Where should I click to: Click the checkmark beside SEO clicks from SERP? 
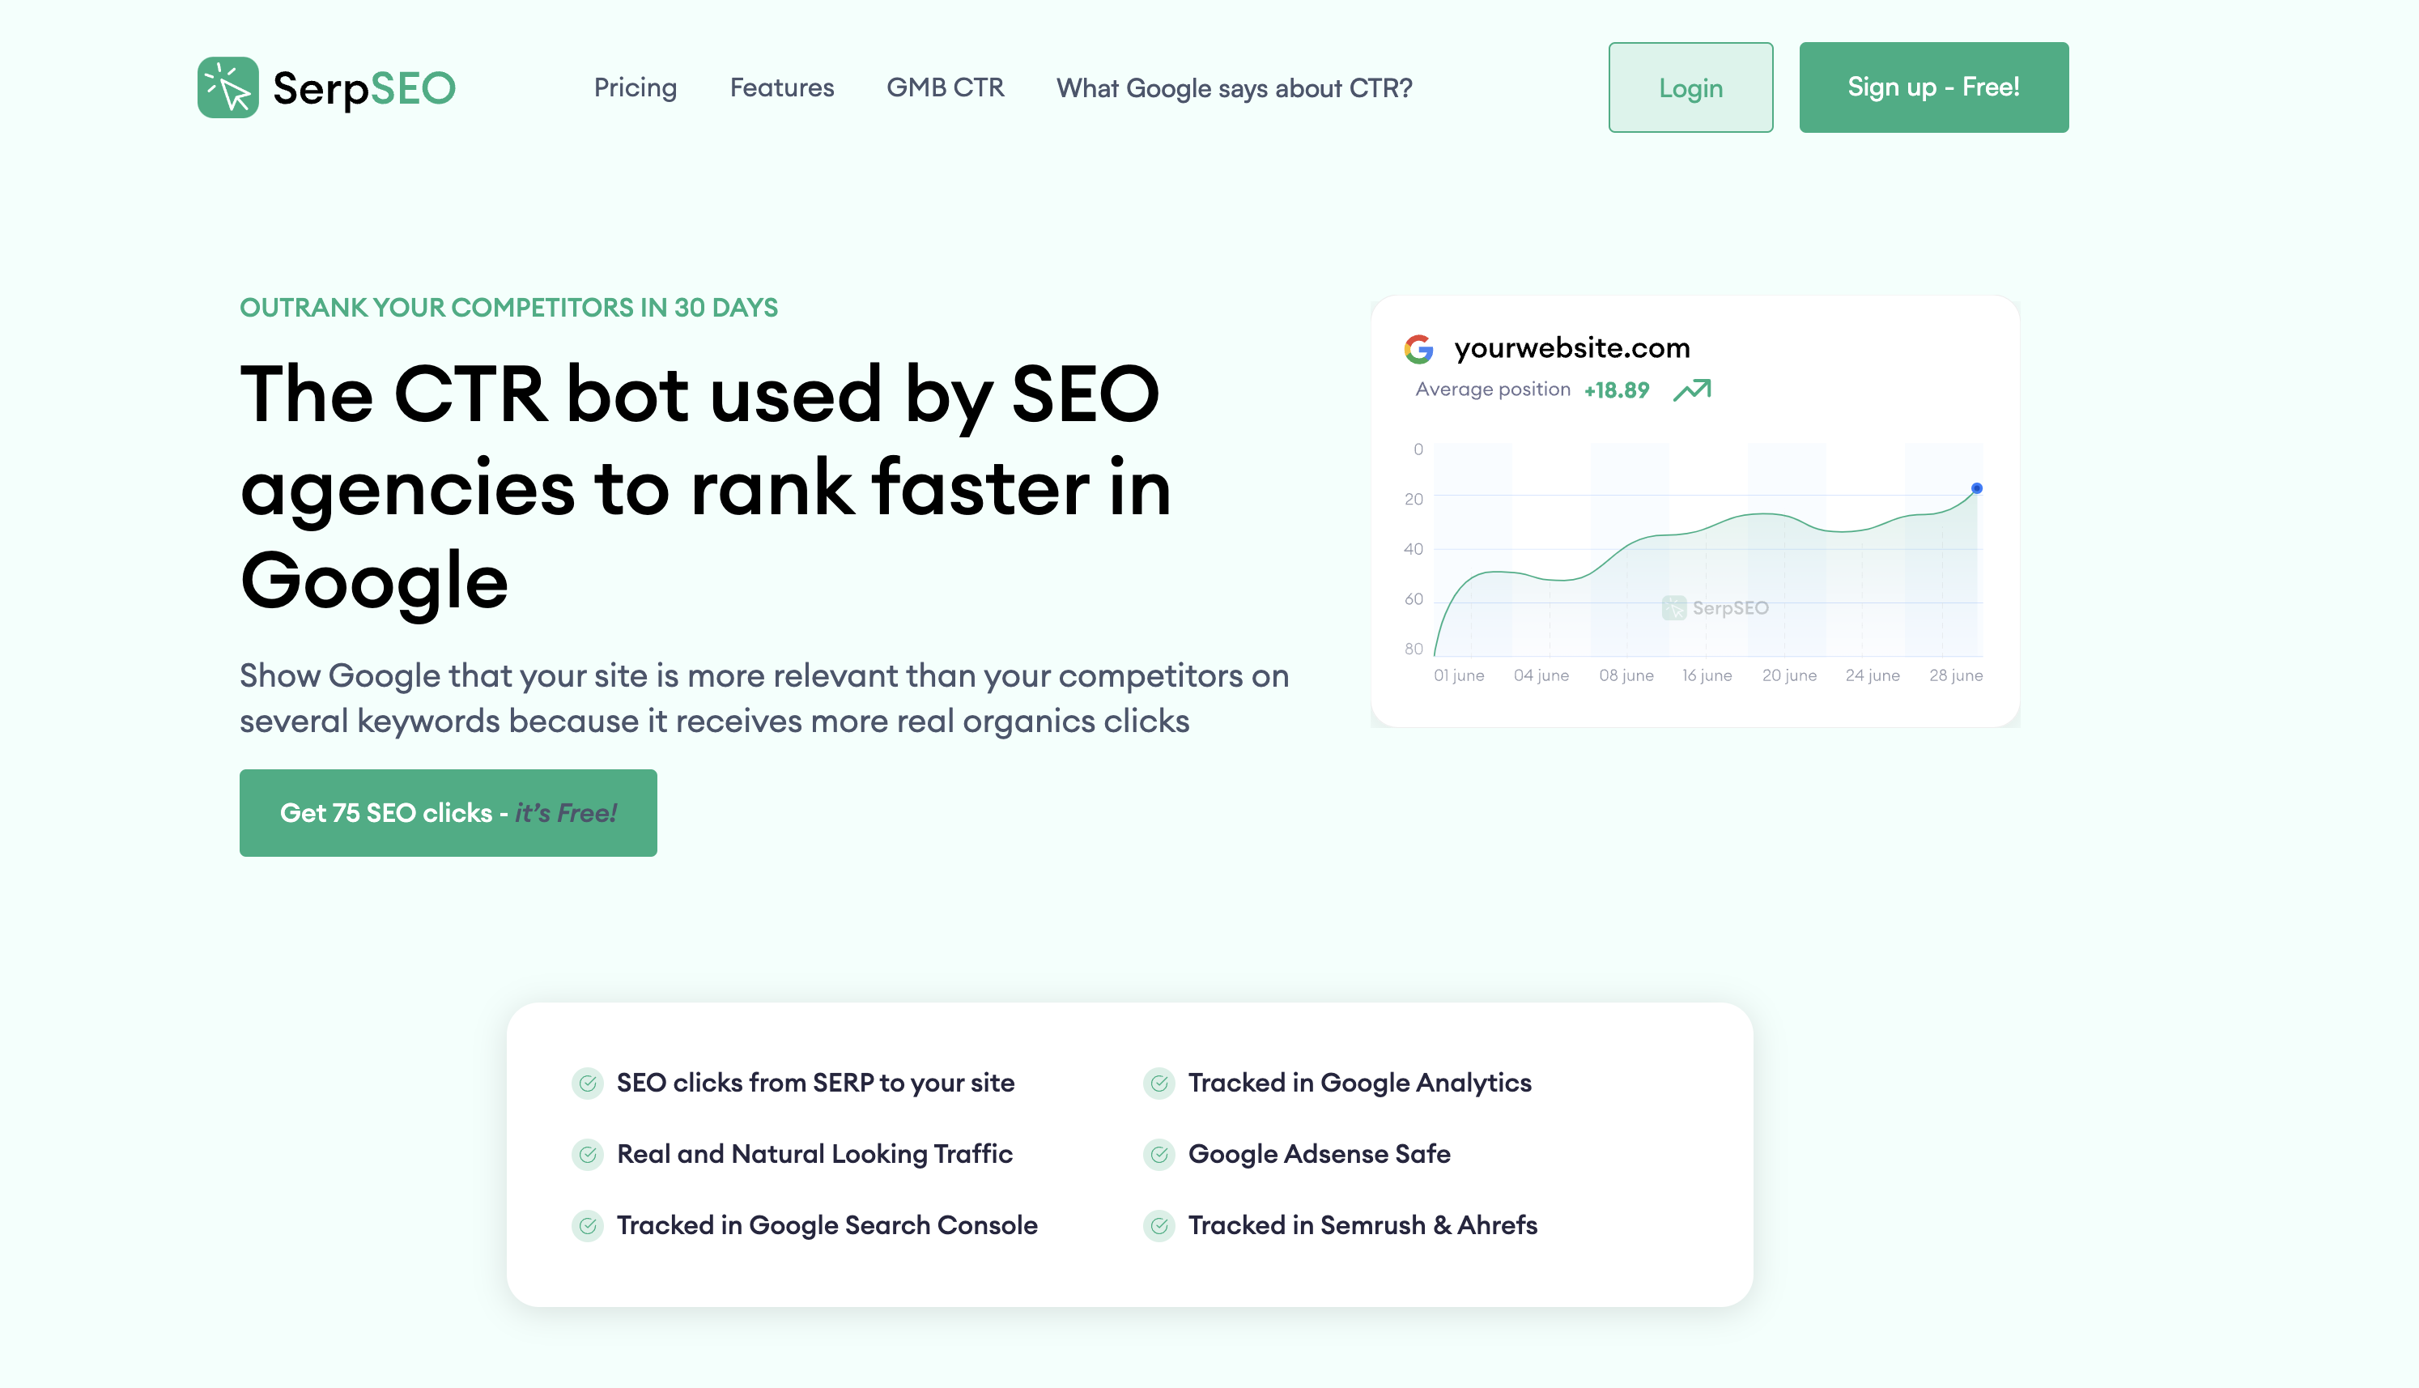[588, 1083]
